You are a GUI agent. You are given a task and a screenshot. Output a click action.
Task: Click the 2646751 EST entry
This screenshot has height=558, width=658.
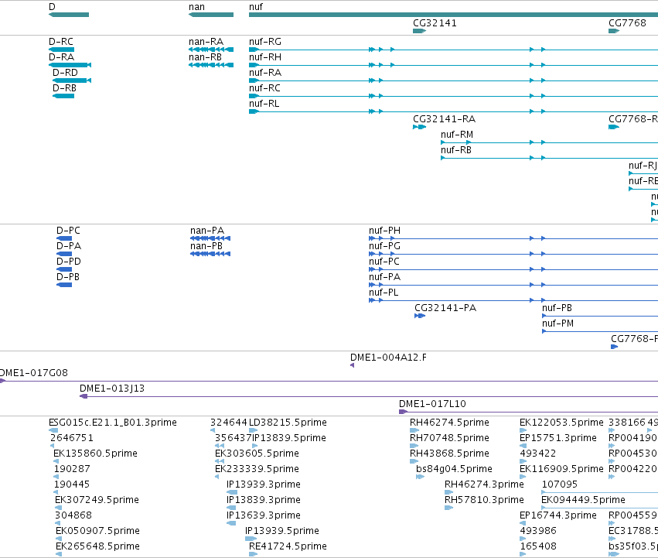[x=52, y=446]
